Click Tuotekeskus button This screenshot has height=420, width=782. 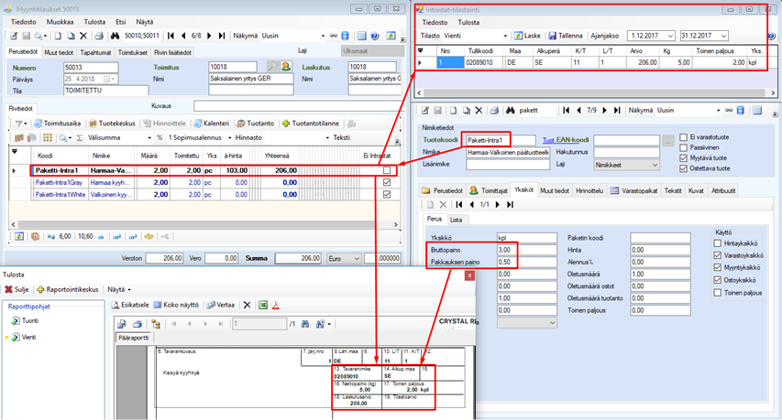click(112, 124)
